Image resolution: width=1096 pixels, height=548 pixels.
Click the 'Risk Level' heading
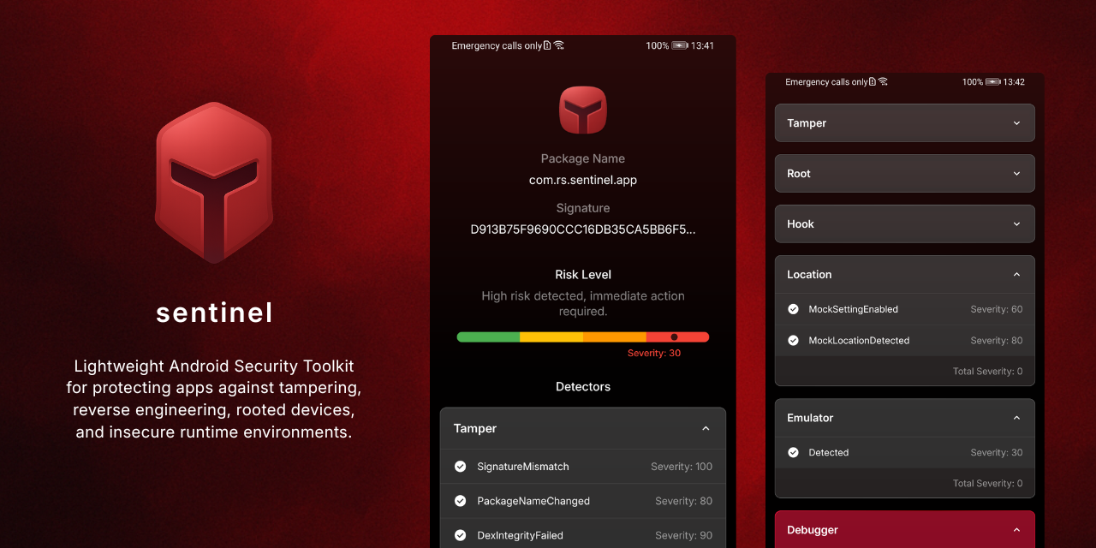tap(583, 275)
